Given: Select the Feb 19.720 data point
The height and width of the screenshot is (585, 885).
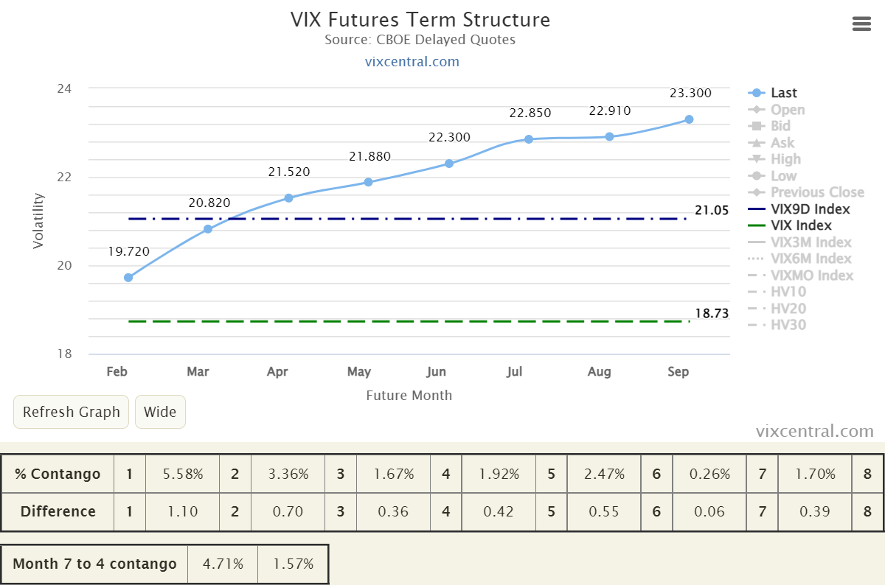Looking at the screenshot, I should (128, 278).
